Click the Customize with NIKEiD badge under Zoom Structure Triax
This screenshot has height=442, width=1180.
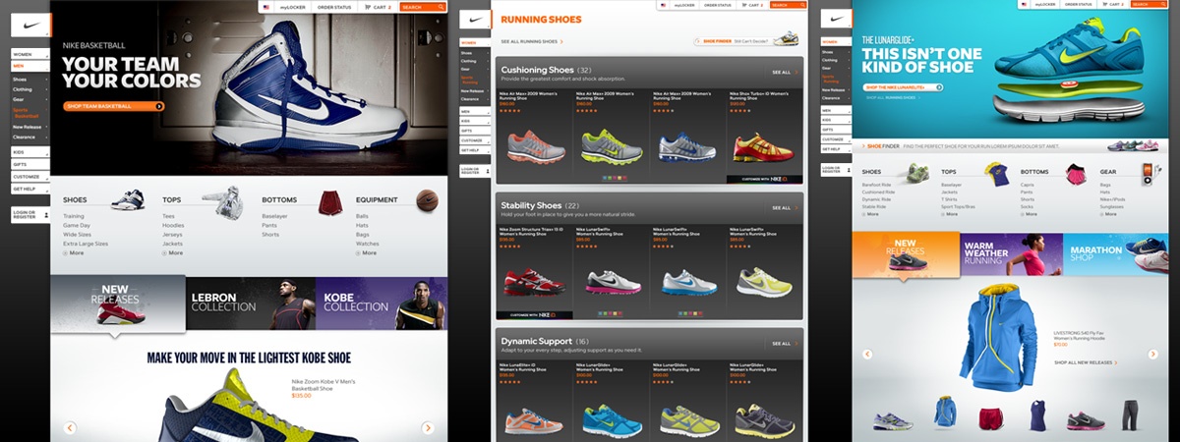point(532,315)
